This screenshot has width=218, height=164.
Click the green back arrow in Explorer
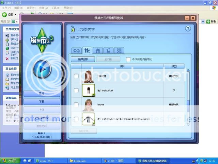click(4, 15)
